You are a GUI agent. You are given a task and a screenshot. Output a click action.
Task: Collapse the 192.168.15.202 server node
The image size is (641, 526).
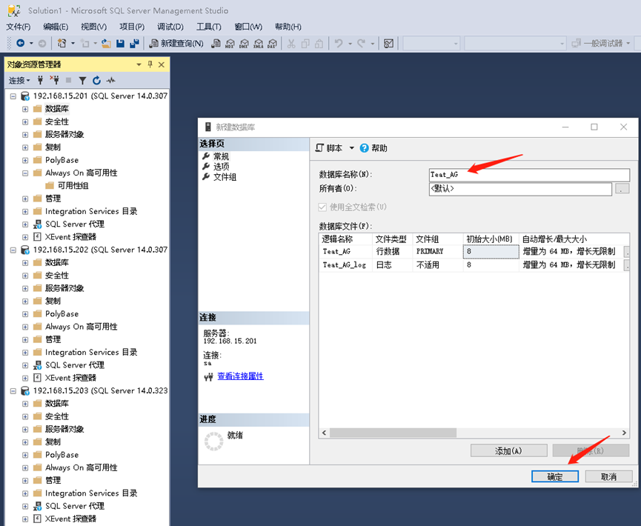(13, 250)
